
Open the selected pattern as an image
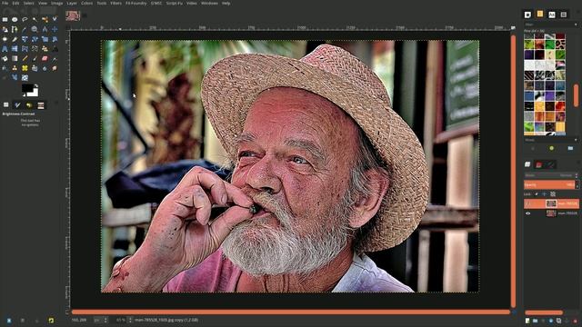point(570,148)
